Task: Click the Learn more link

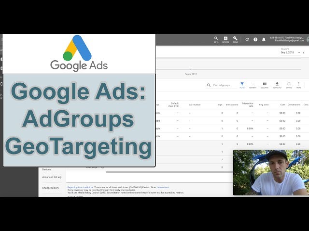Action: click(x=163, y=187)
